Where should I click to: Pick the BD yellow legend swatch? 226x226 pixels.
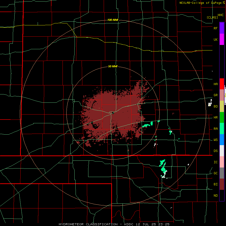(222, 106)
